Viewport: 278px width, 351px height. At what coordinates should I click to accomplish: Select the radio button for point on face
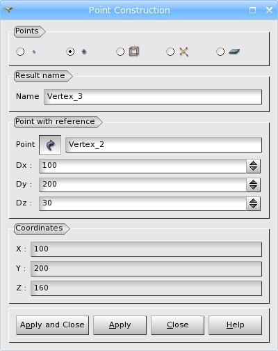(220, 52)
